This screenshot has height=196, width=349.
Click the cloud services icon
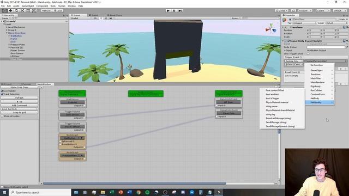293,11
